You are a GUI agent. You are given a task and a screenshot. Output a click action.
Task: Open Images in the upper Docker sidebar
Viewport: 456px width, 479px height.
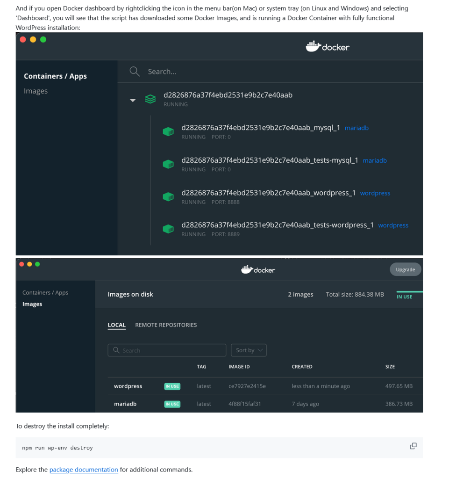(x=36, y=91)
